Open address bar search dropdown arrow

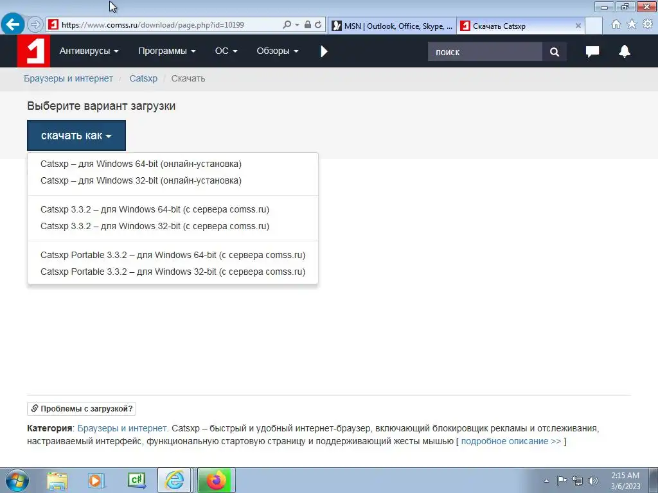pos(297,25)
